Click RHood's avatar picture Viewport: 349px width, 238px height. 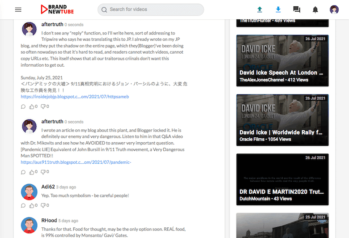[x=29, y=225]
